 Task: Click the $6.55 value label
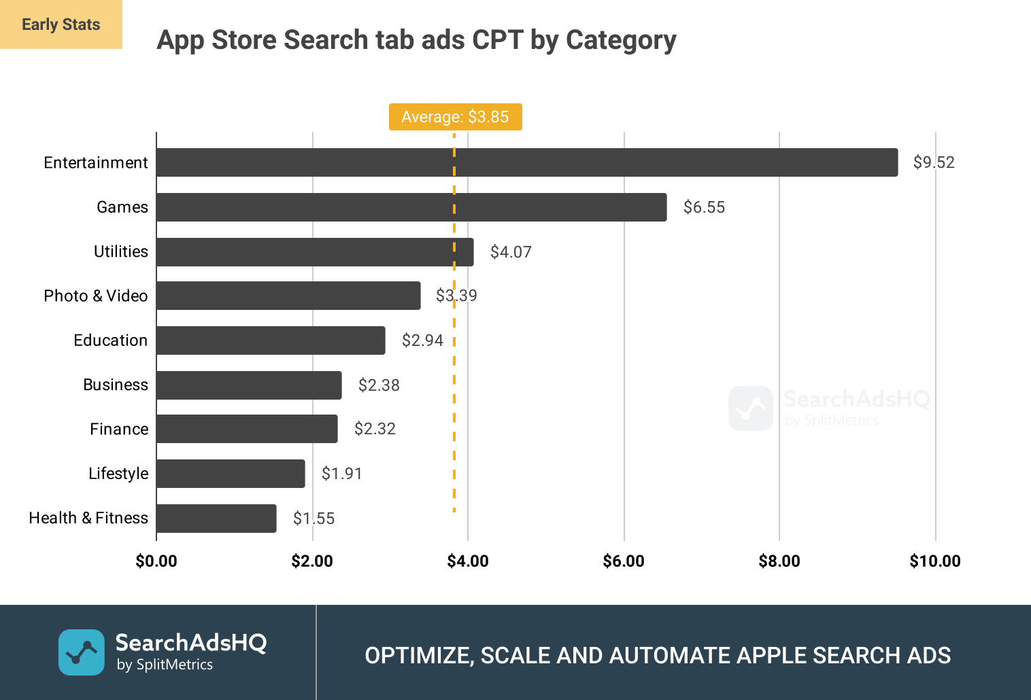point(704,207)
